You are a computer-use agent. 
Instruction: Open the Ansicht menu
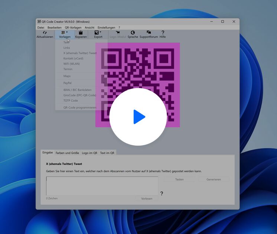89,27
